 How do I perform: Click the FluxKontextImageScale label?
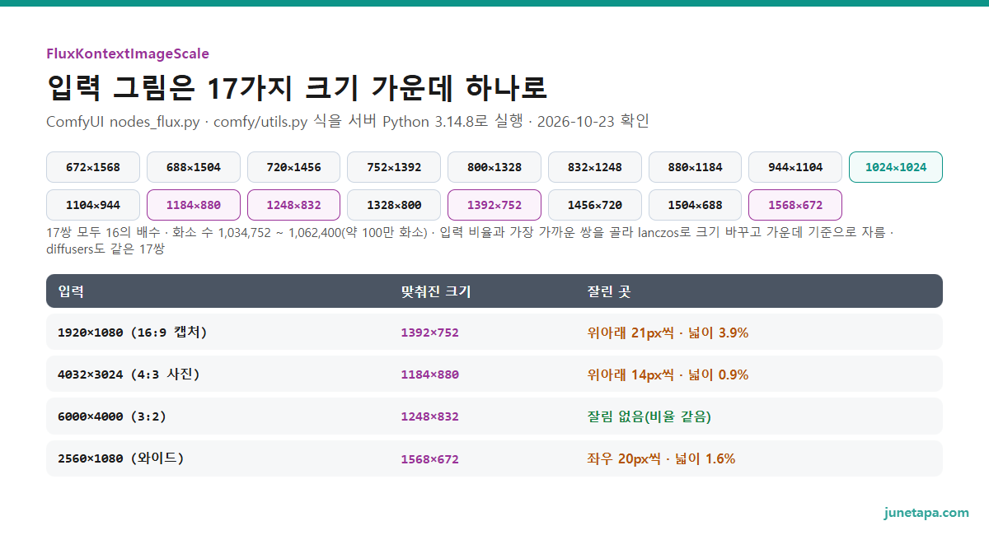point(128,54)
